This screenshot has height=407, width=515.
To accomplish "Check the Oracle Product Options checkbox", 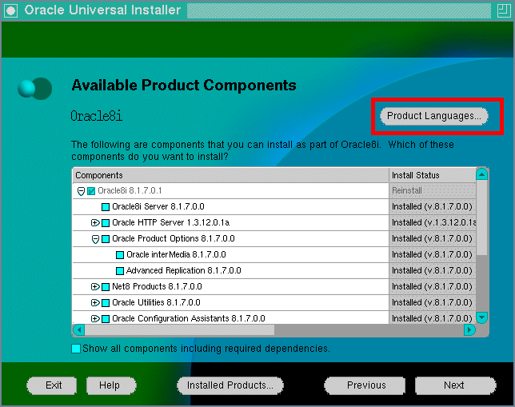I will [106, 239].
